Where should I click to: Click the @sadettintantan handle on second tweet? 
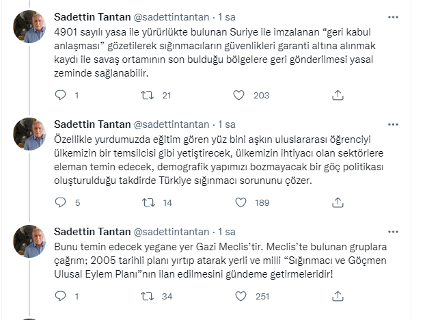coord(170,124)
